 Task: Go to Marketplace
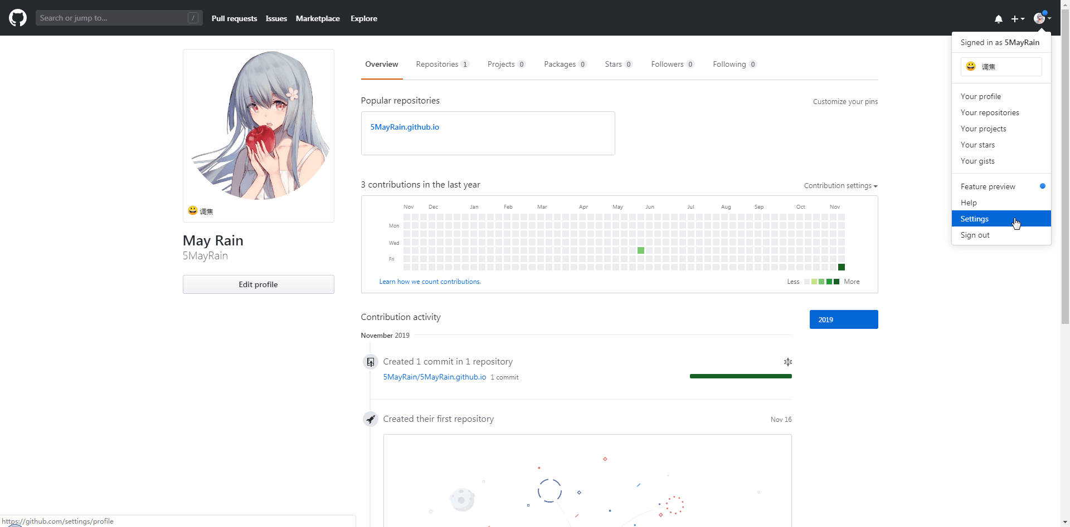[x=318, y=18]
